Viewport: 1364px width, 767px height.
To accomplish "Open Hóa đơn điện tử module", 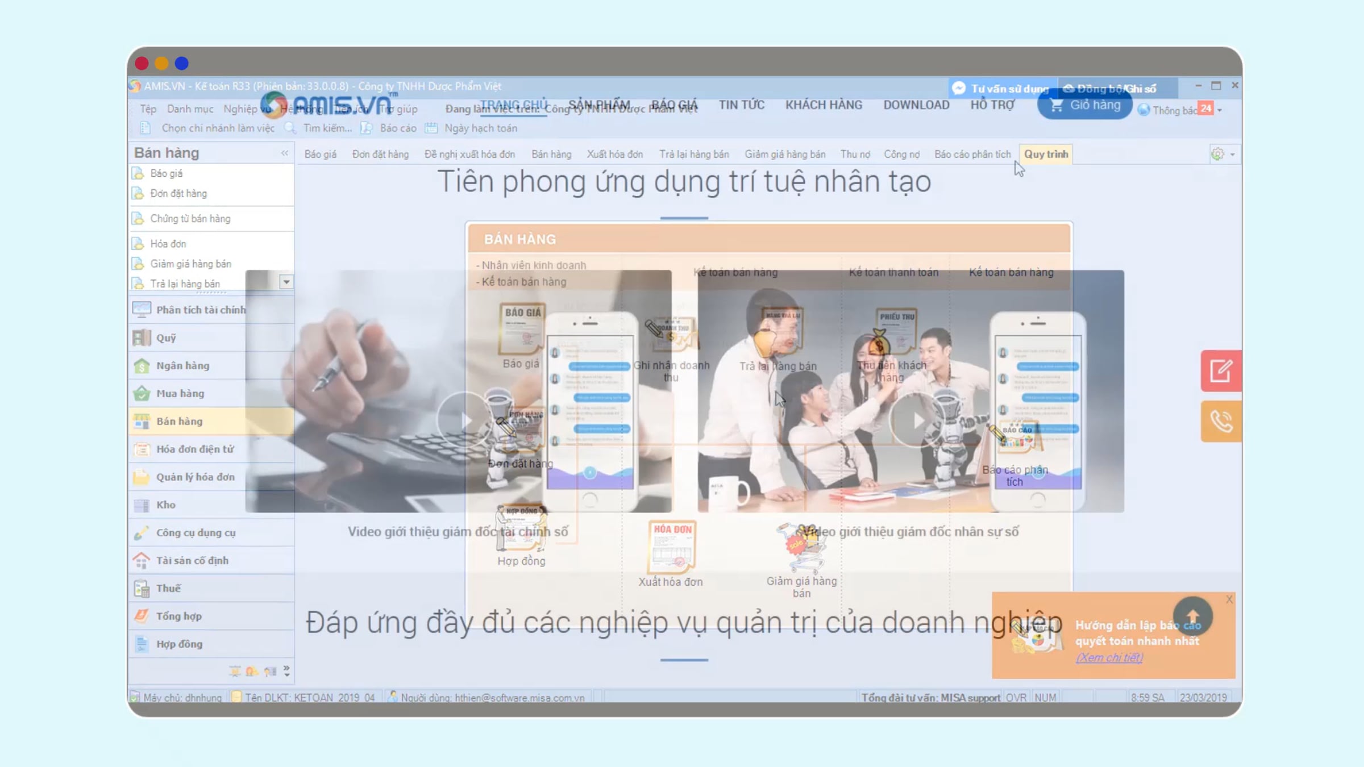I will click(x=211, y=449).
